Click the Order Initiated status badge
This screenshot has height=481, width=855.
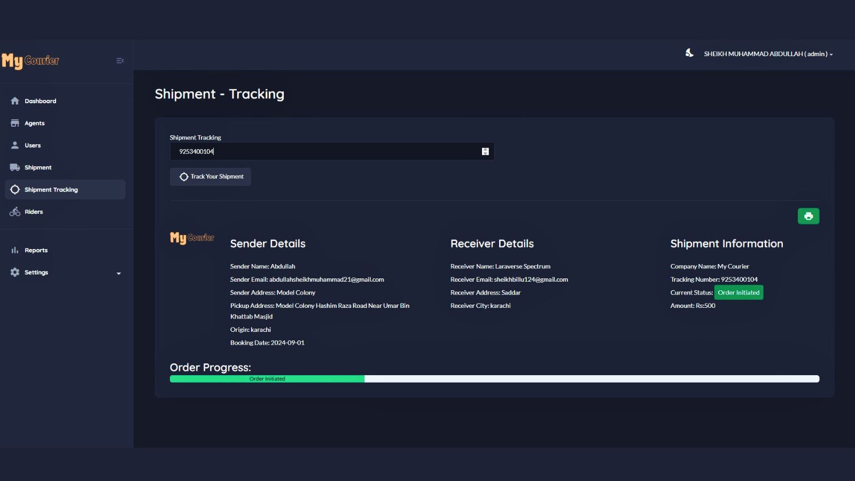pyautogui.click(x=739, y=292)
